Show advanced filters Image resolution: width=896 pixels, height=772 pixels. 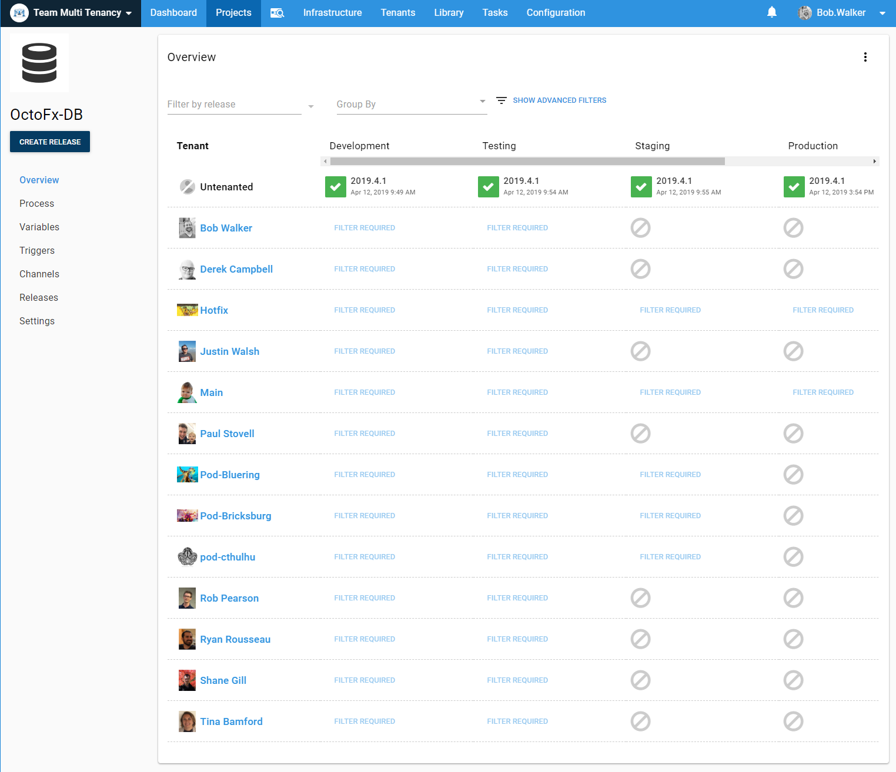(559, 100)
